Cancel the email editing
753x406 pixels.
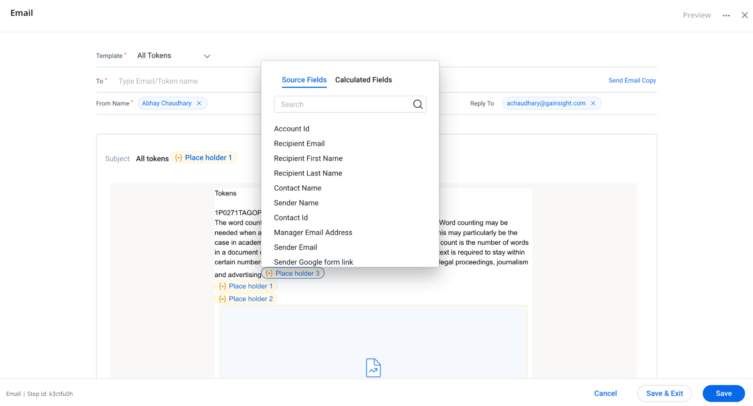click(x=605, y=393)
